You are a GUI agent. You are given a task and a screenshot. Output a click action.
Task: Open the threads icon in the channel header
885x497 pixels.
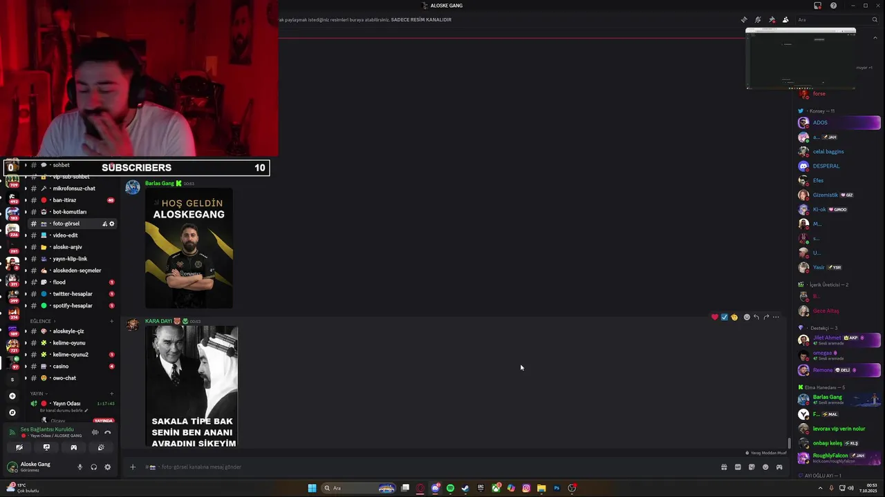[744, 20]
